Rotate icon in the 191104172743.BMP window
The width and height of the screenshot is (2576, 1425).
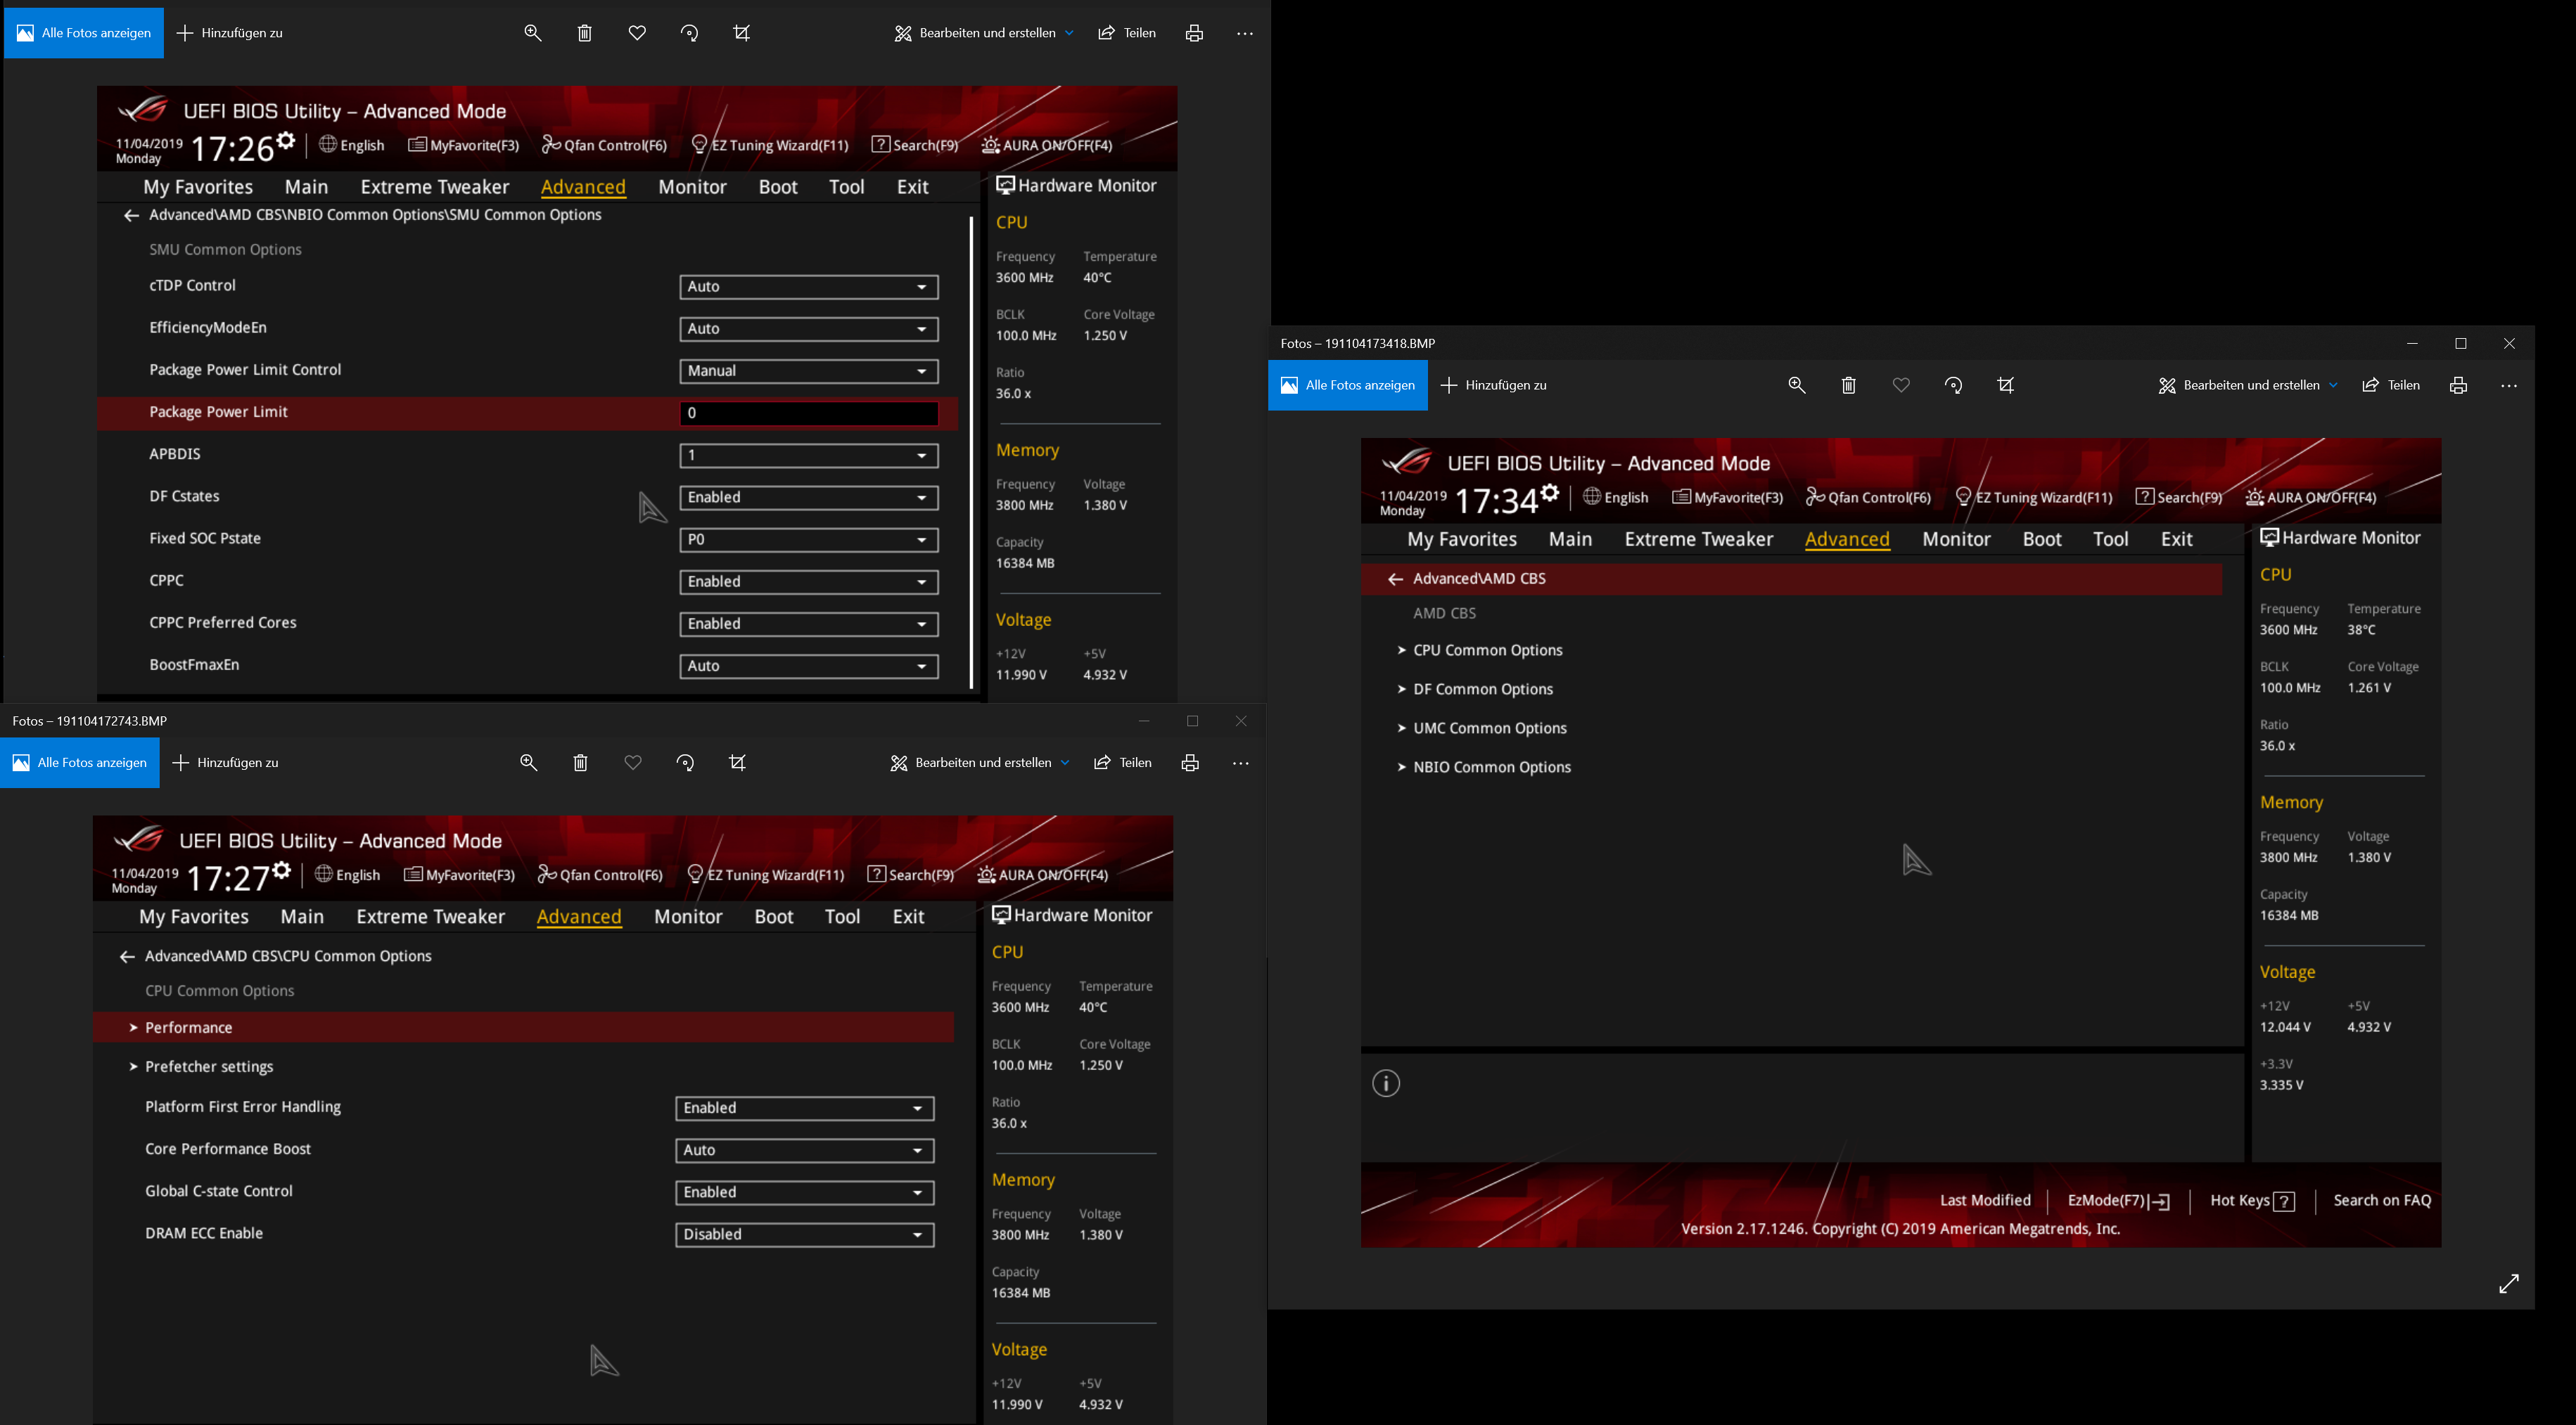click(x=685, y=763)
